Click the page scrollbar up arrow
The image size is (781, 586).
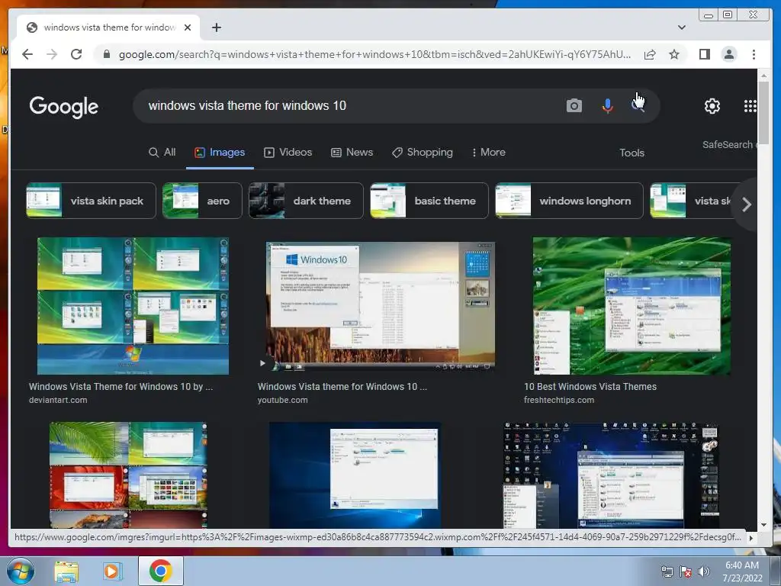(x=763, y=76)
